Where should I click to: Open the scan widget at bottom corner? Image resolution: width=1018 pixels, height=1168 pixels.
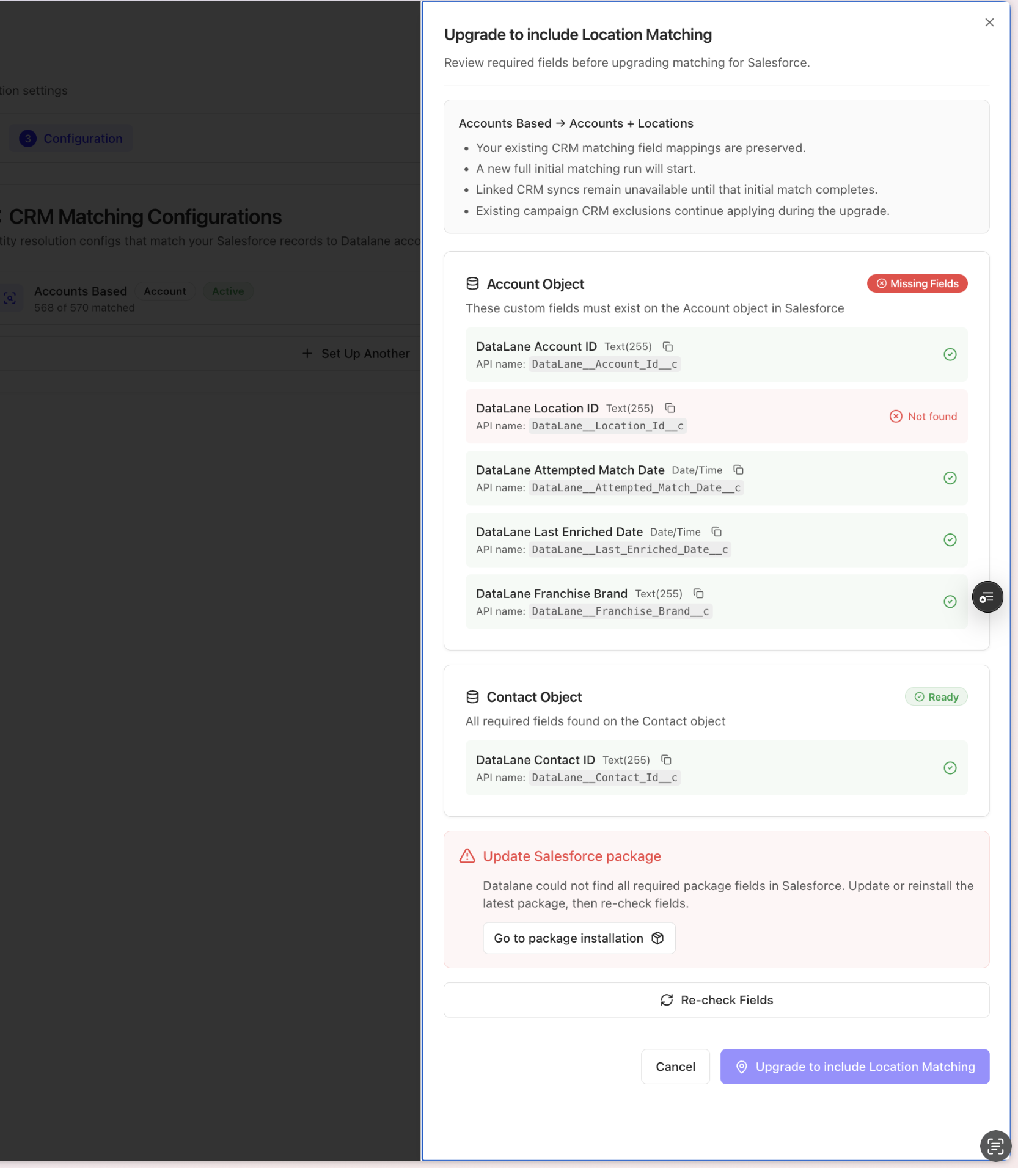click(995, 1145)
